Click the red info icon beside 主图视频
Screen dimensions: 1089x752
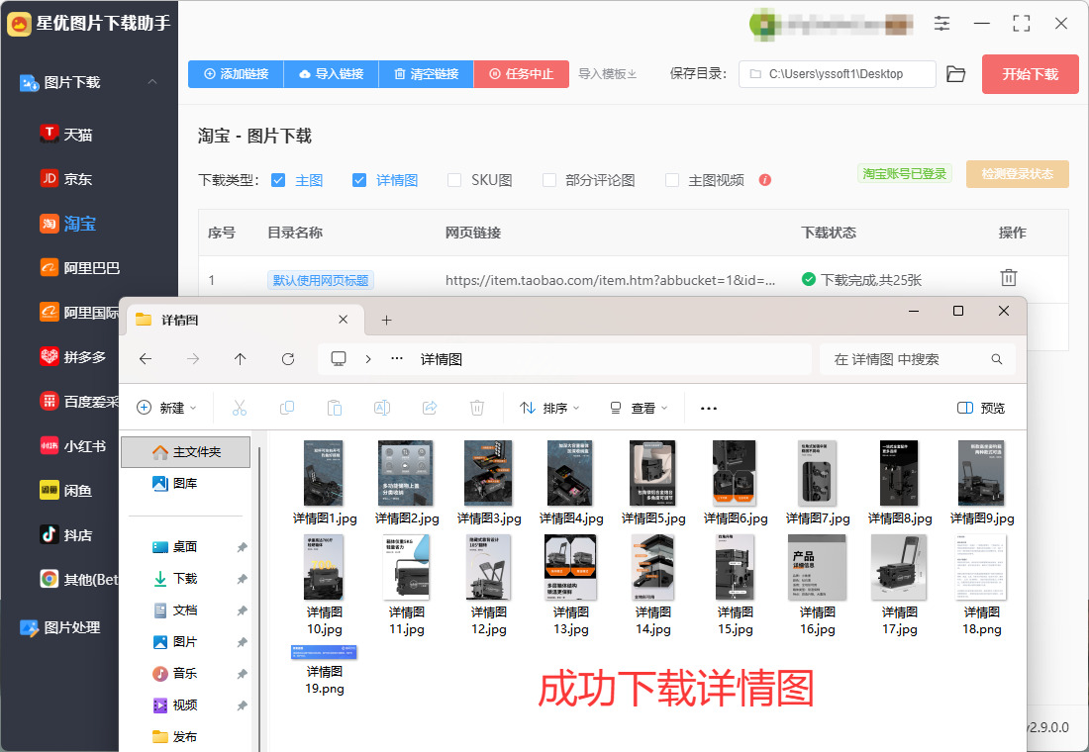[765, 180]
